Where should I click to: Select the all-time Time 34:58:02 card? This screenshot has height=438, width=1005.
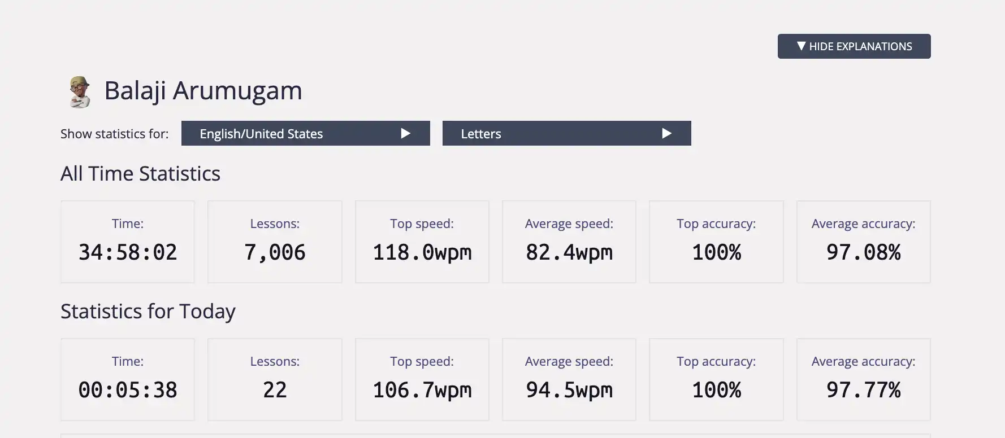tap(128, 242)
